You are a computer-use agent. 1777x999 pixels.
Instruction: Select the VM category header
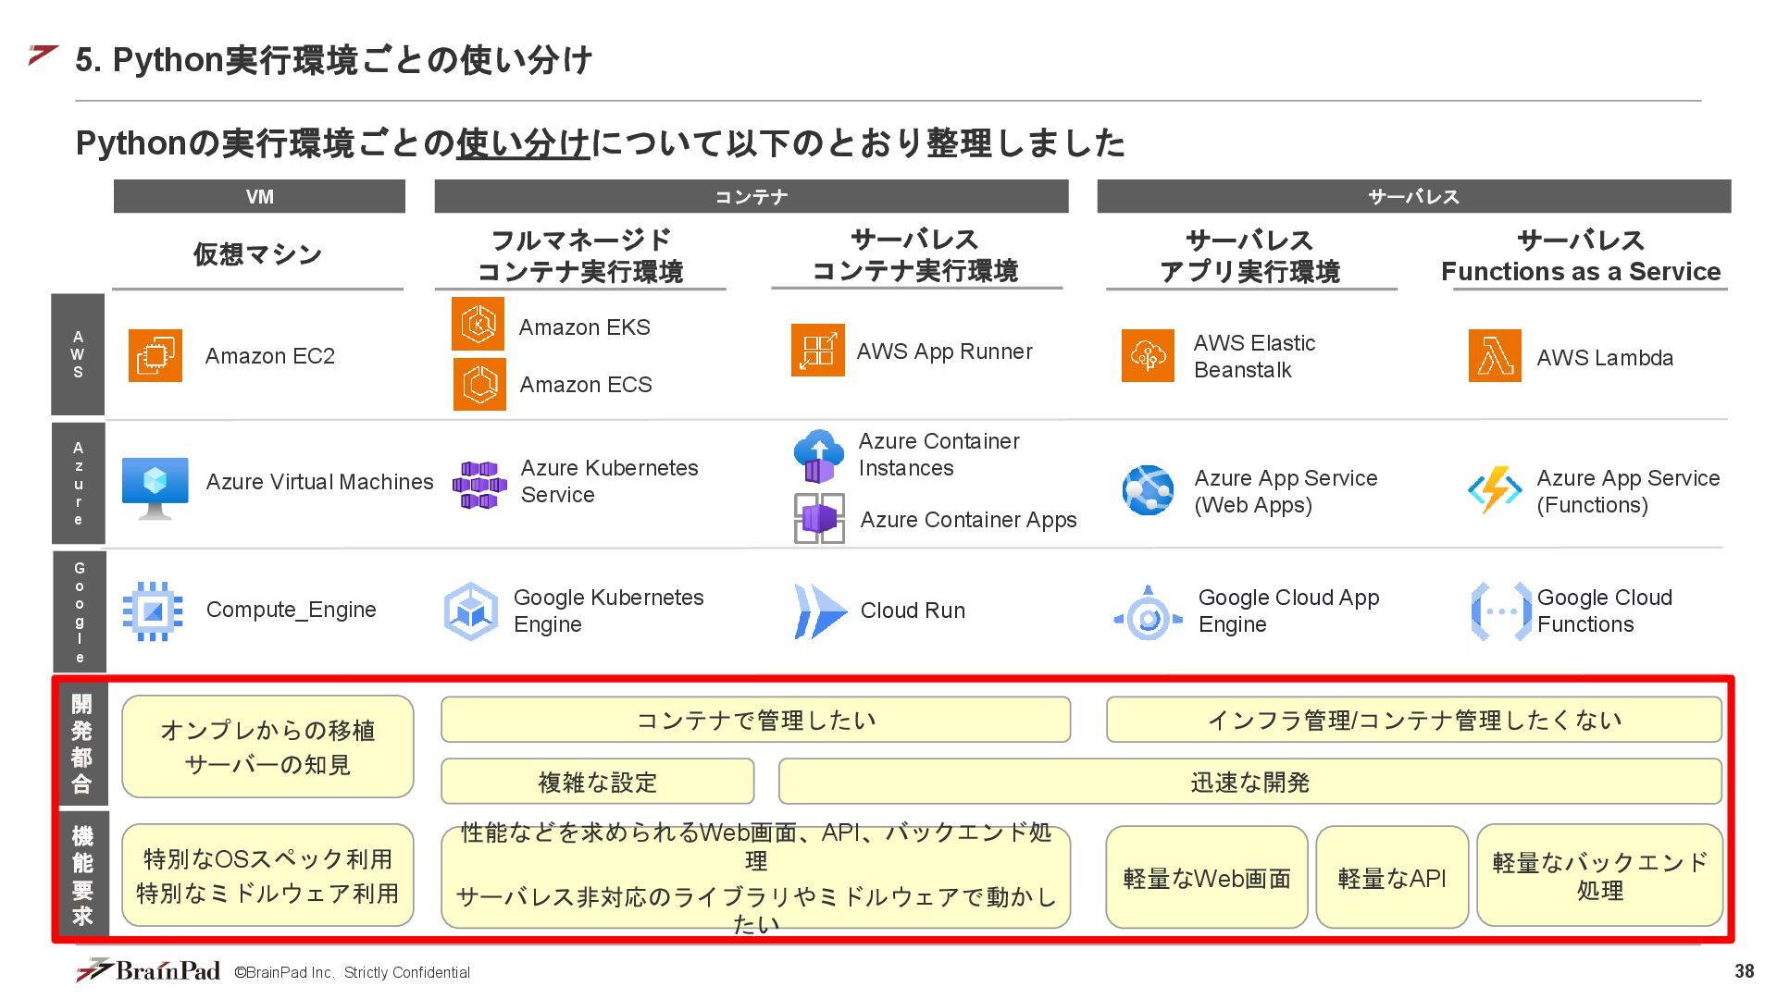click(x=259, y=196)
